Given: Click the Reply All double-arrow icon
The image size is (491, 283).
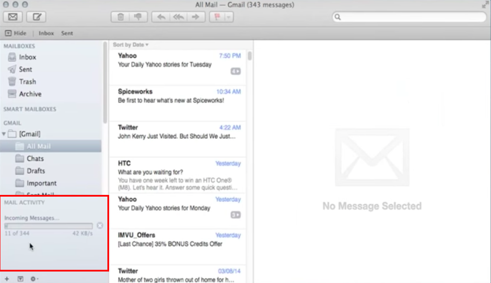Looking at the screenshot, I should (x=178, y=17).
